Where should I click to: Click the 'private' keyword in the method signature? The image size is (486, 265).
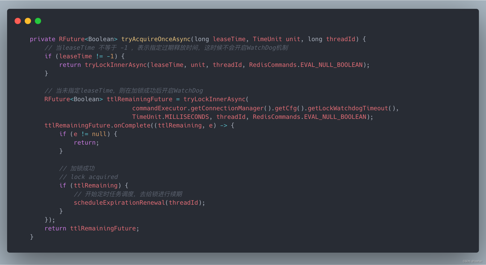coord(43,39)
